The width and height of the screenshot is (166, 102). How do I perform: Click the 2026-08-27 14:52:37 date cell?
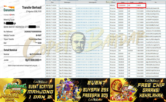point(51,39)
